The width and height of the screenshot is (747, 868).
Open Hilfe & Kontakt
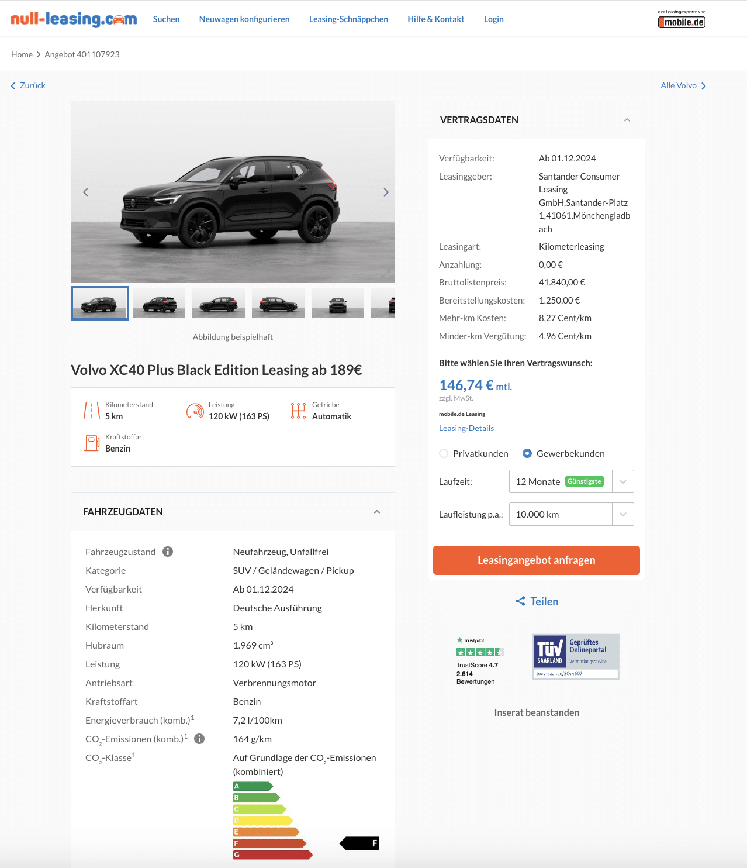click(x=436, y=19)
